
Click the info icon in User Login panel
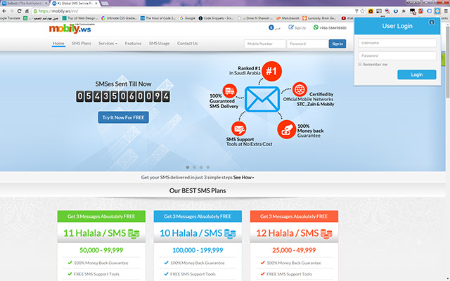[432, 22]
